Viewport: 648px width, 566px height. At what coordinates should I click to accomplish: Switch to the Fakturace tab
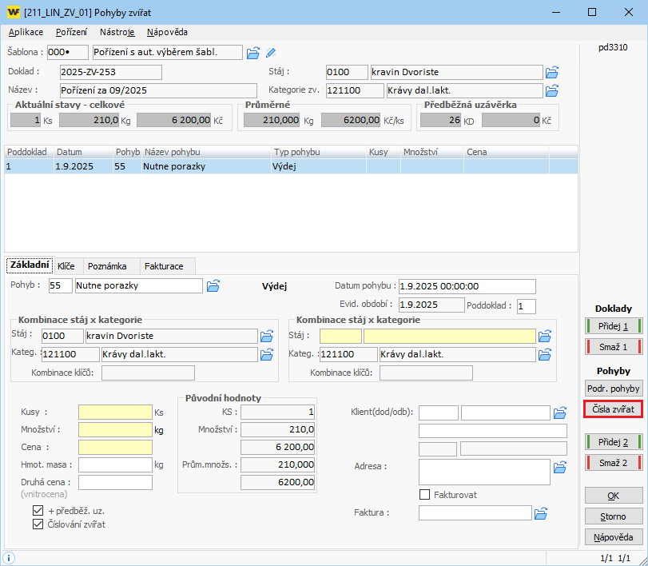tap(164, 265)
